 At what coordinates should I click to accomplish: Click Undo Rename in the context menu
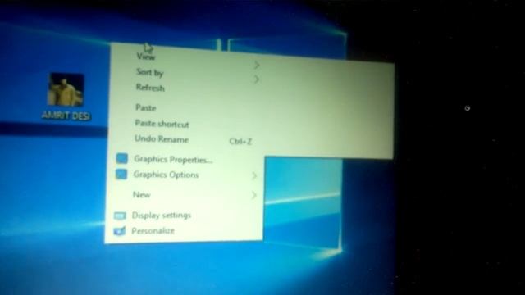[x=162, y=139]
